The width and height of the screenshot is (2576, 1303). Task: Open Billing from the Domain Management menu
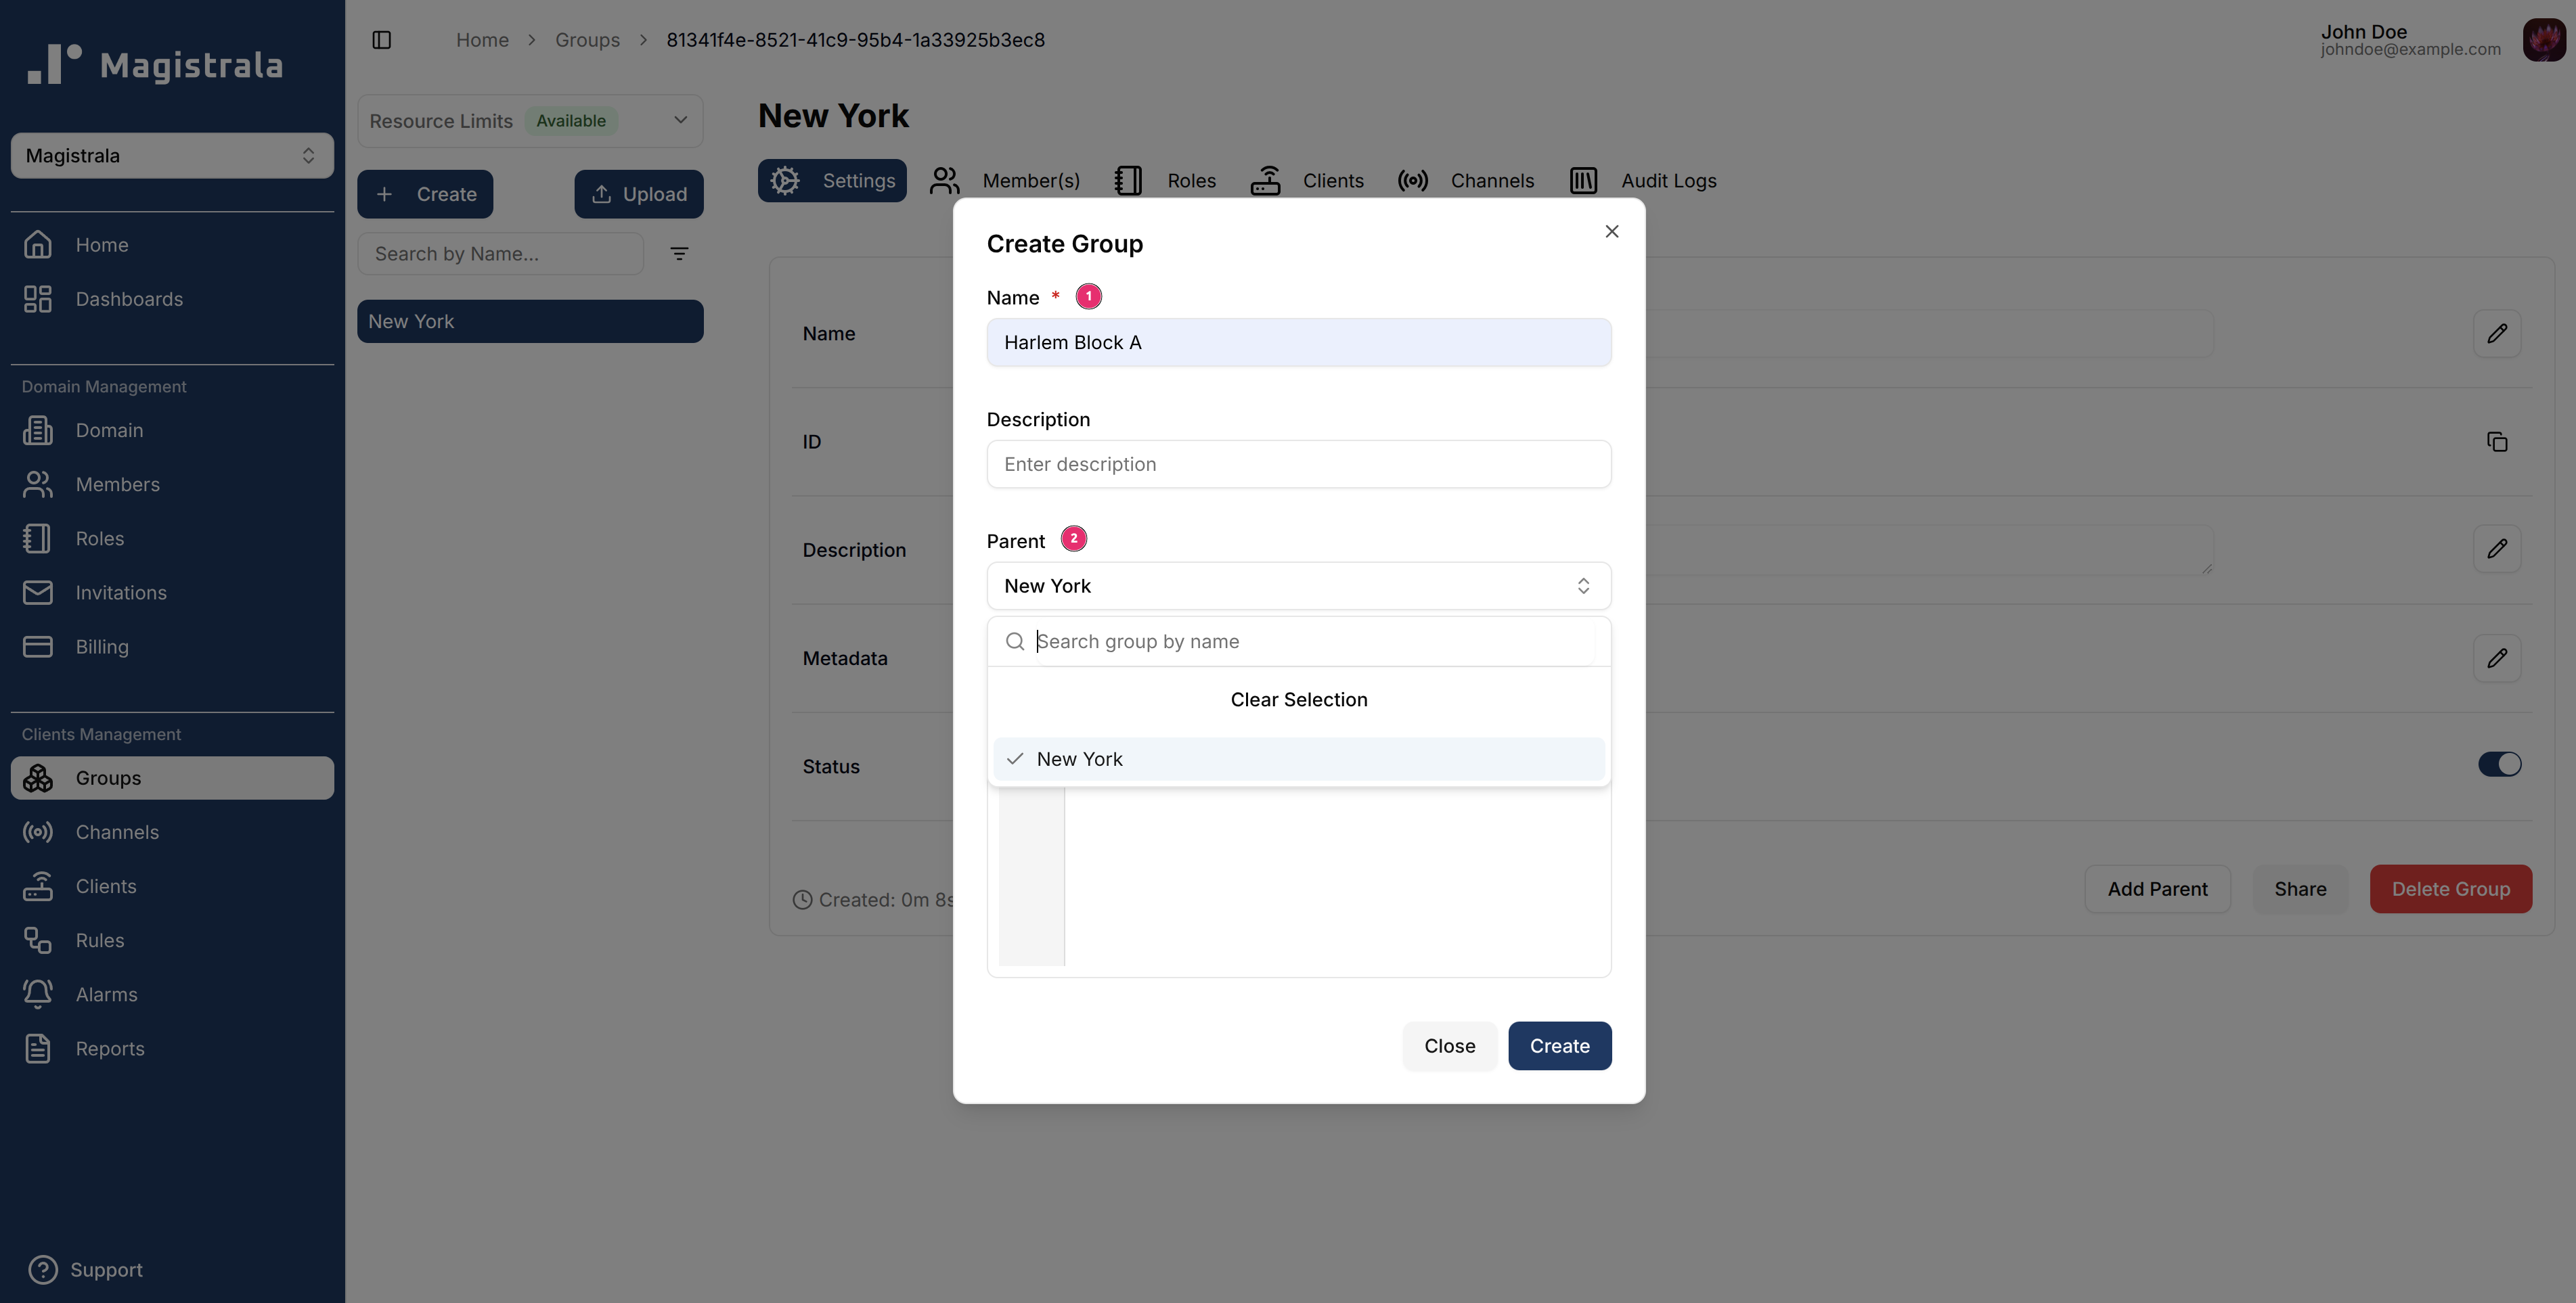click(x=103, y=647)
